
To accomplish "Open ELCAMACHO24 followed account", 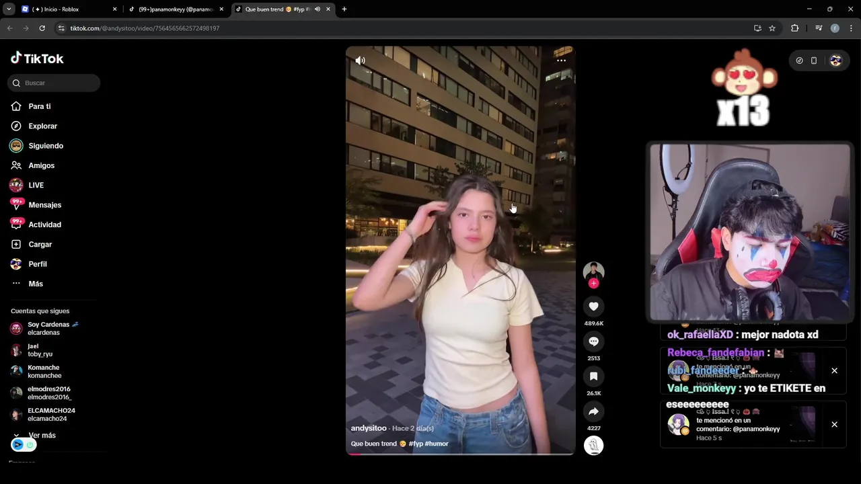I will point(43,415).
